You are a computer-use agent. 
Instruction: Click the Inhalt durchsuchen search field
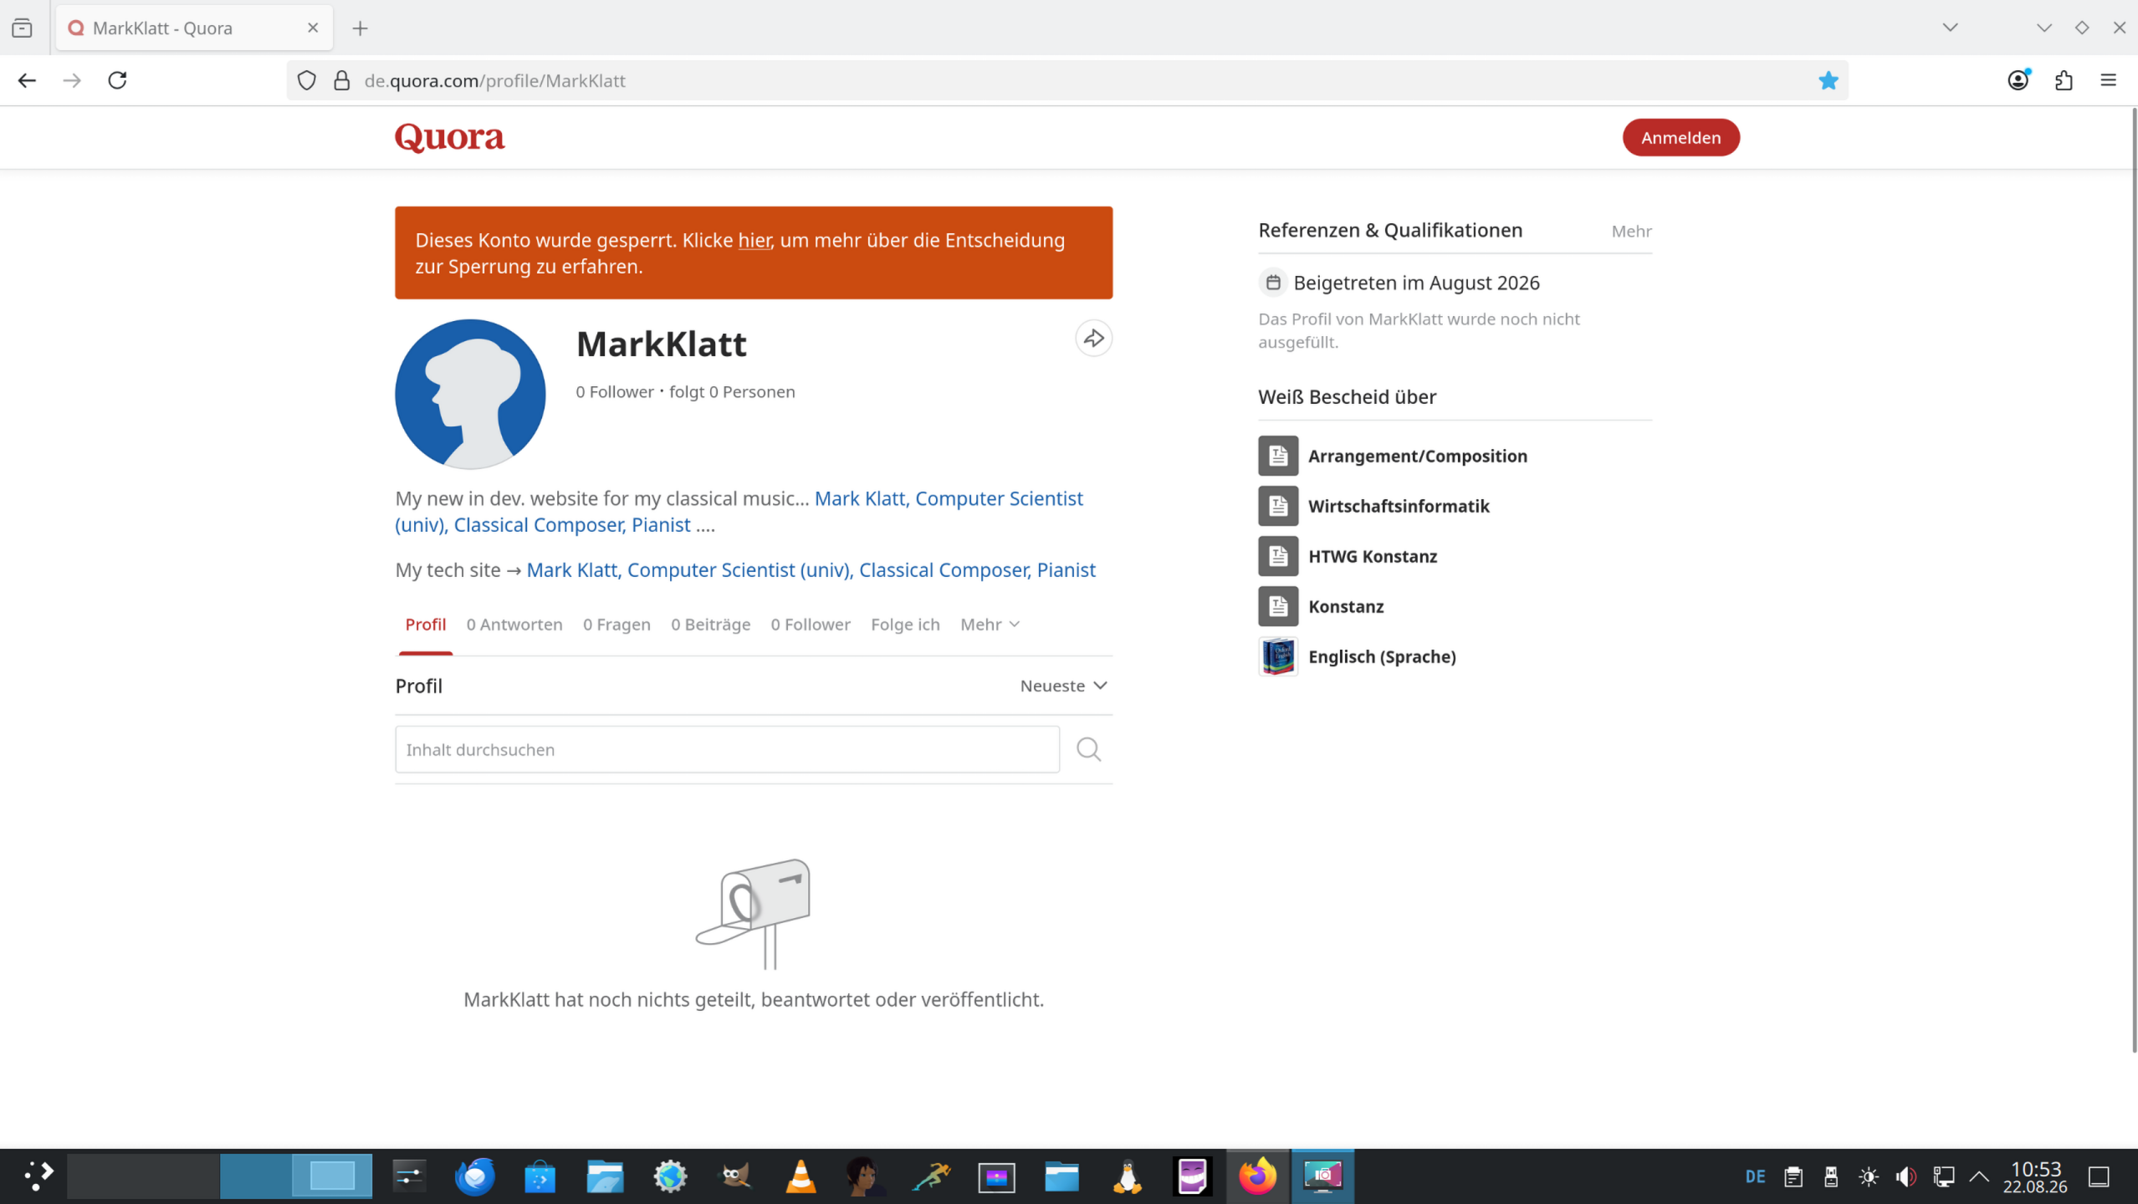click(727, 749)
